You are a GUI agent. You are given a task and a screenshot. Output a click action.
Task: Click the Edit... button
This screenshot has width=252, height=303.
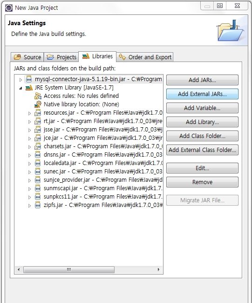pyautogui.click(x=202, y=168)
